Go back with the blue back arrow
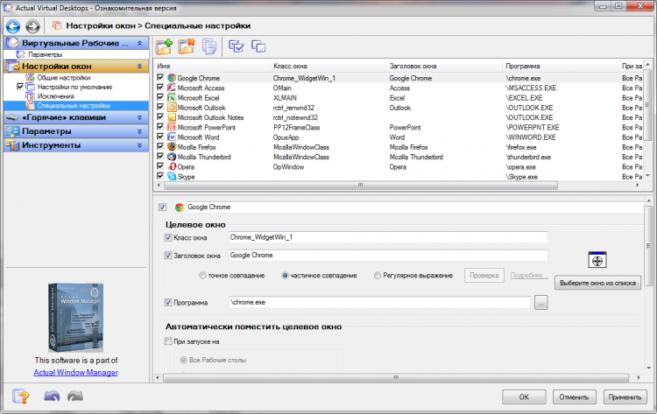 (x=13, y=26)
